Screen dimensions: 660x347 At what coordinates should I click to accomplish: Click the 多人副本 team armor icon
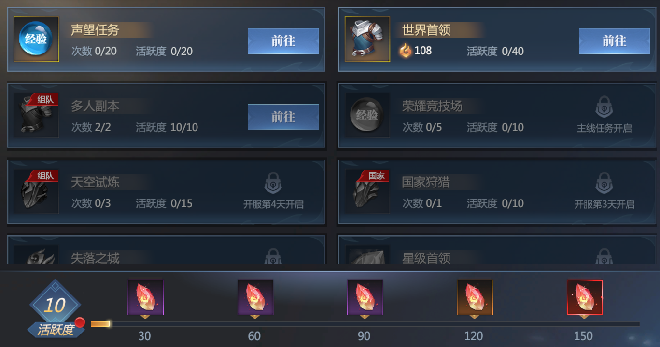pos(36,115)
